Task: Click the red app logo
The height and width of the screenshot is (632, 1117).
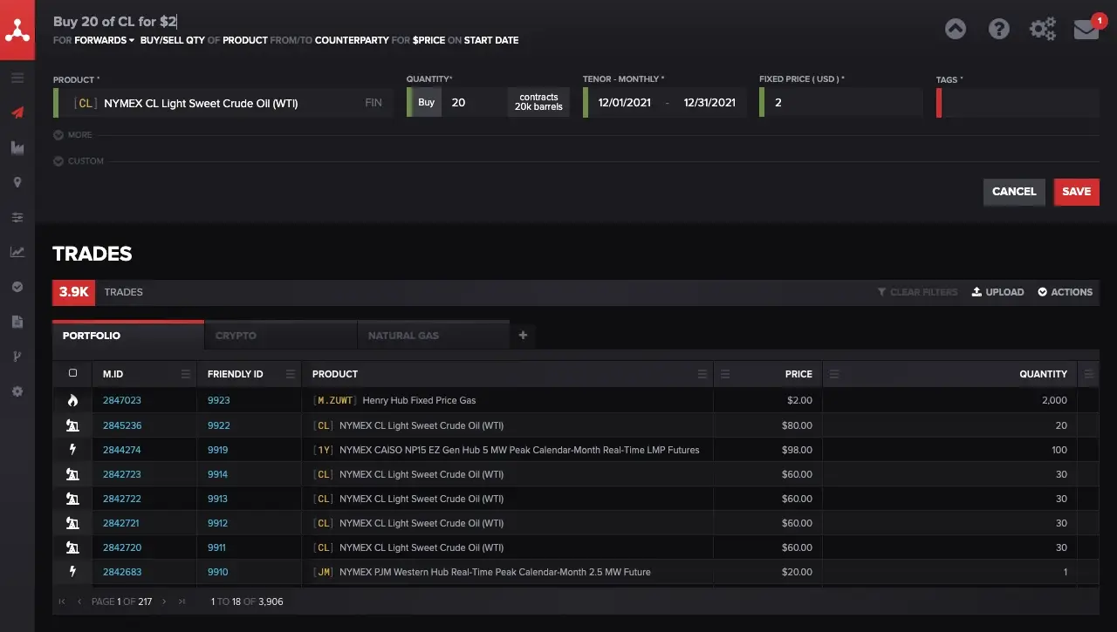Action: click(x=17, y=30)
